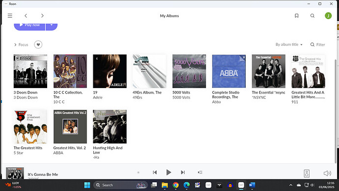This screenshot has height=191, width=339.
Task: Click the volume speaker icon
Action: click(327, 173)
